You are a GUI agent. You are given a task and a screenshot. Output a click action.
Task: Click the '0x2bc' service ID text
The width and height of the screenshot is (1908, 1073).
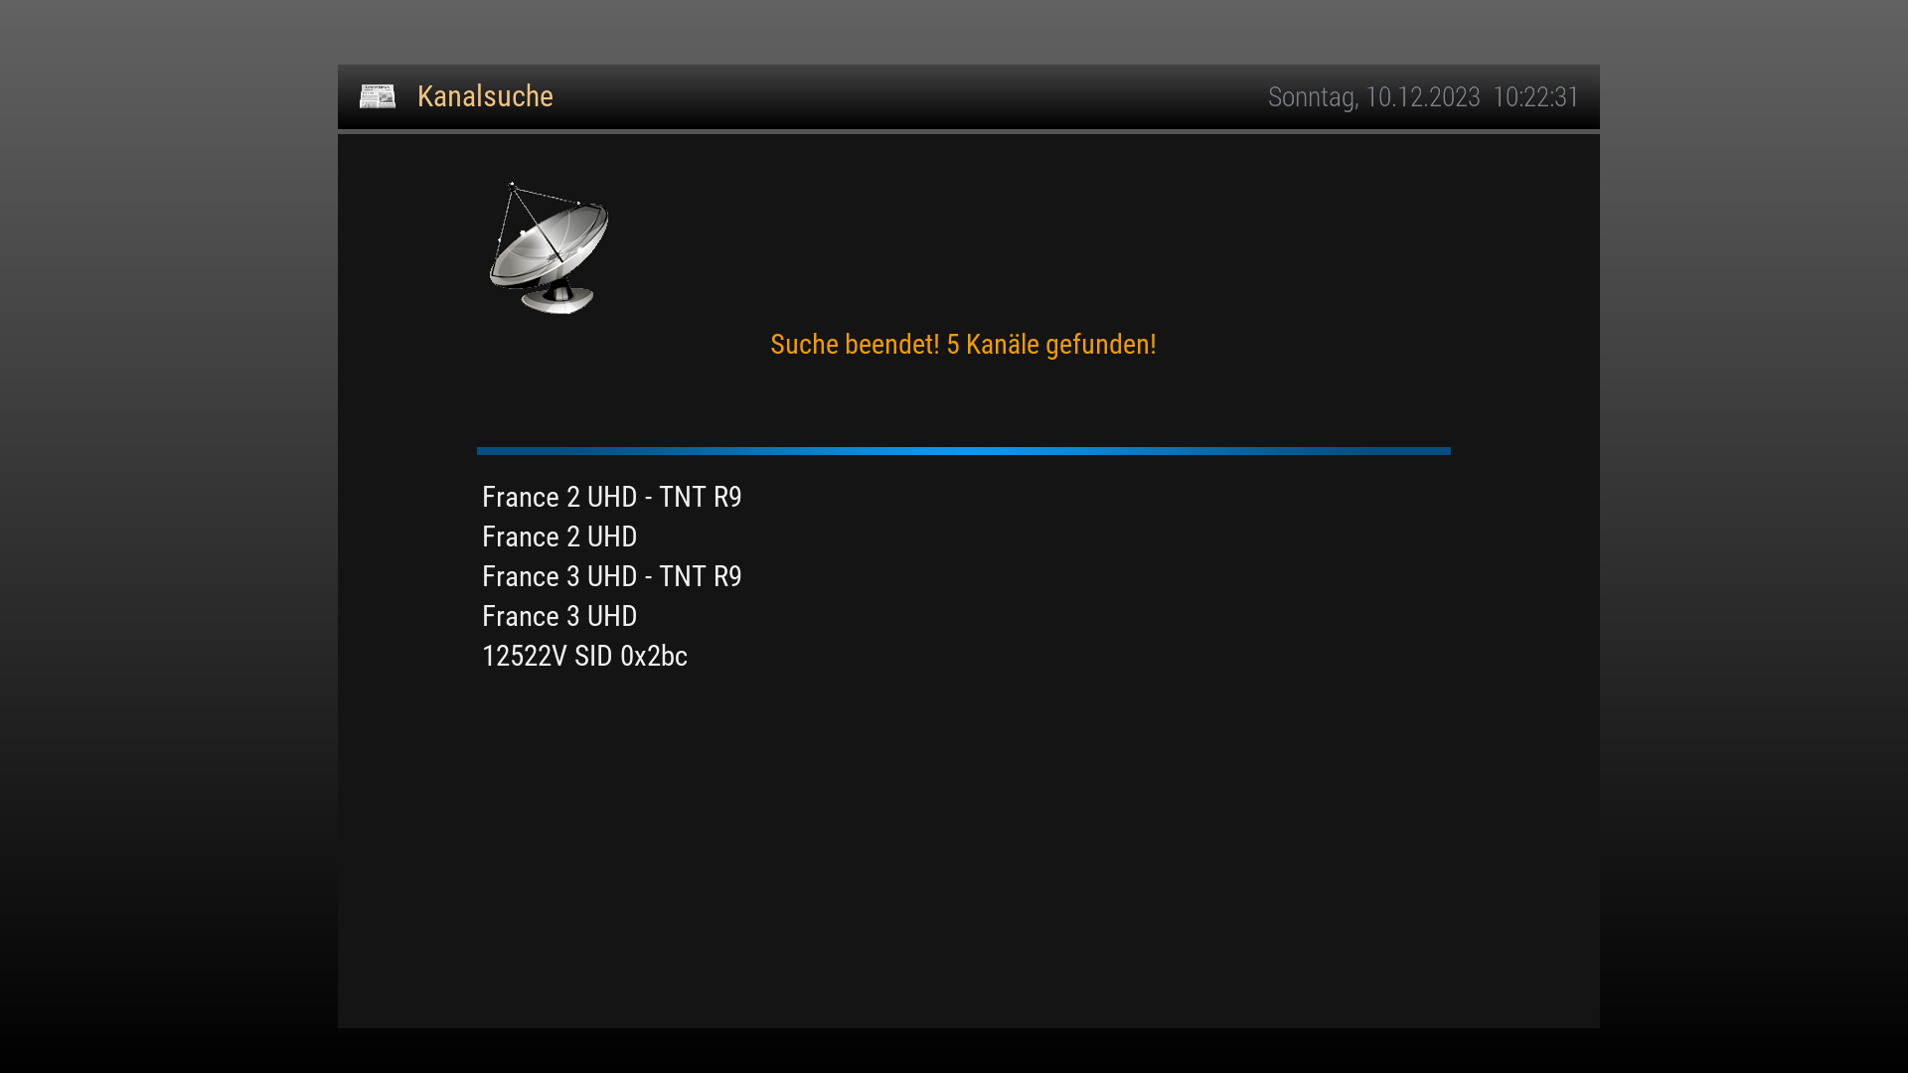[x=653, y=656]
